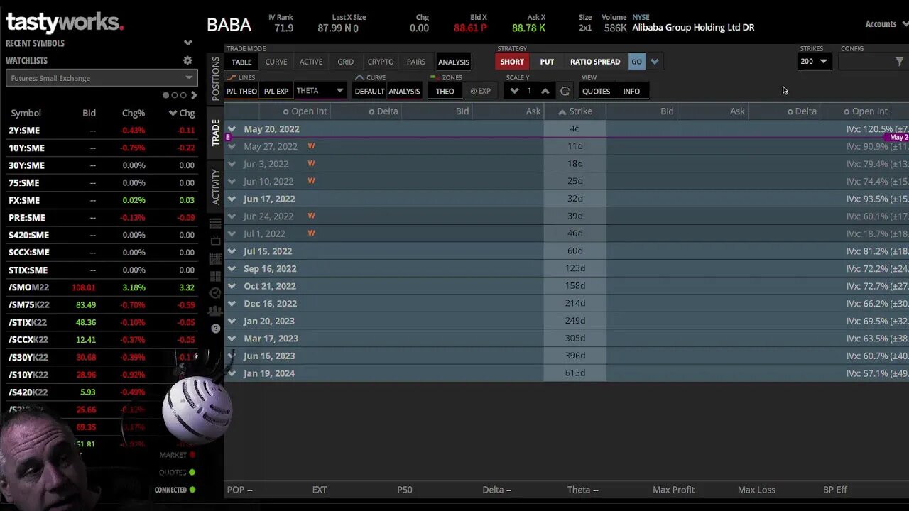Open Strikes 200 dropdown
This screenshot has width=909, height=511.
tap(814, 62)
